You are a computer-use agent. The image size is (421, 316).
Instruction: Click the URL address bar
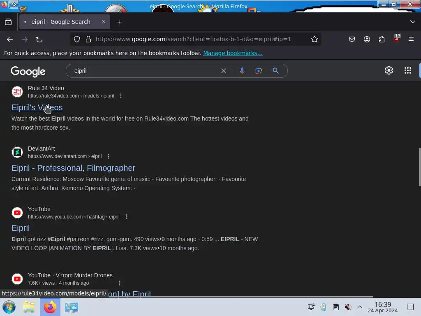pos(193,39)
